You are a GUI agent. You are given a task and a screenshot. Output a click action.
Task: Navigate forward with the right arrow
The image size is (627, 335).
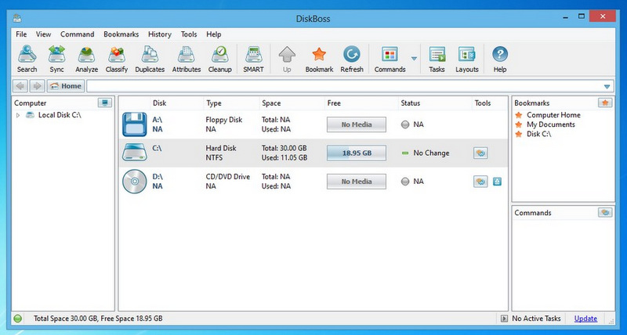coord(37,86)
